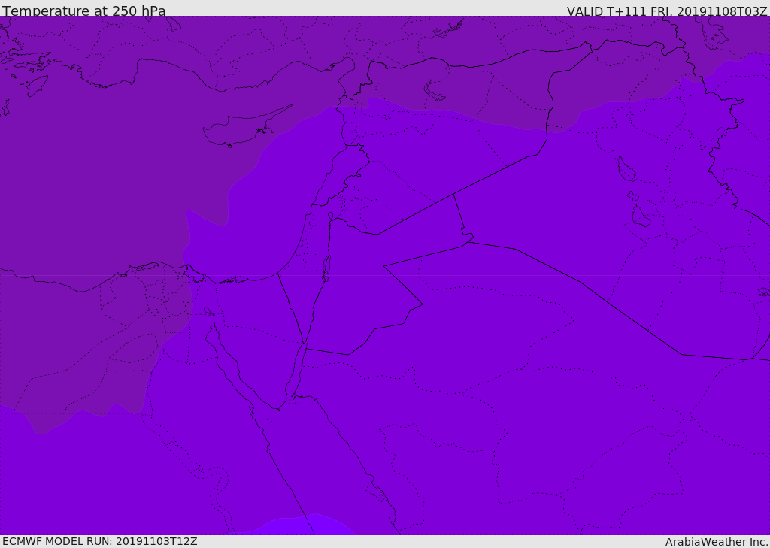This screenshot has height=548, width=770.
Task: Click the 'VALID T+111 FRI. 20191108T03Z' label
Action: click(x=667, y=11)
